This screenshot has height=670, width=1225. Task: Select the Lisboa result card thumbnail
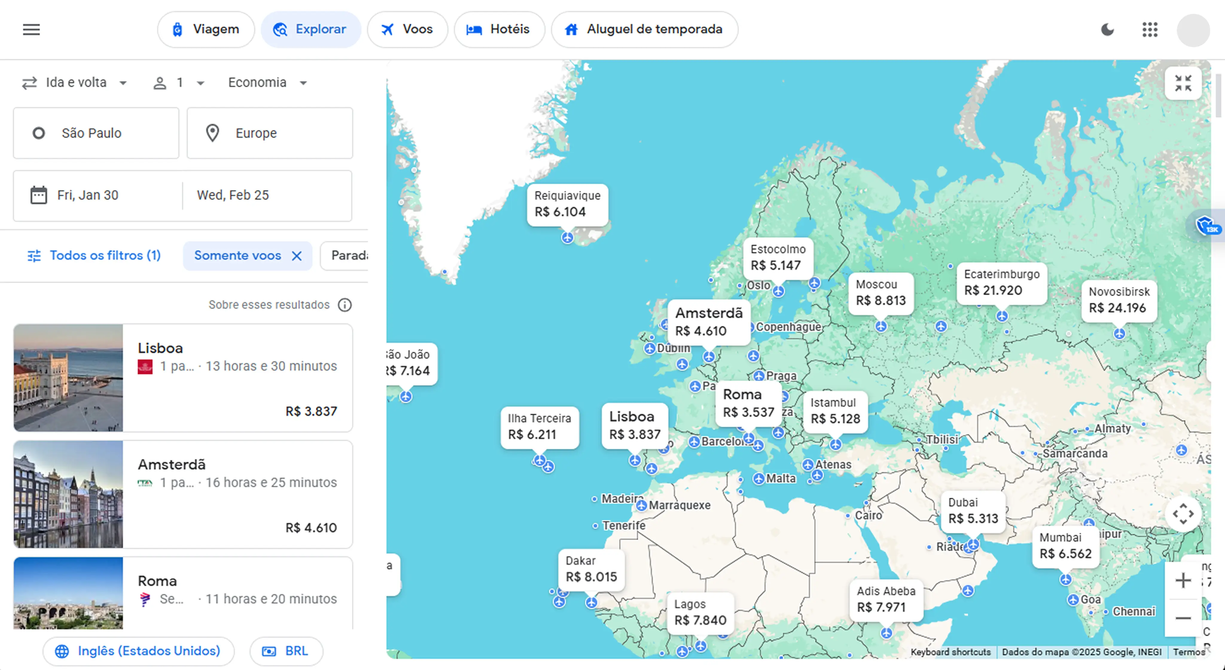pos(68,378)
